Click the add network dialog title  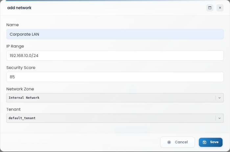click(19, 8)
